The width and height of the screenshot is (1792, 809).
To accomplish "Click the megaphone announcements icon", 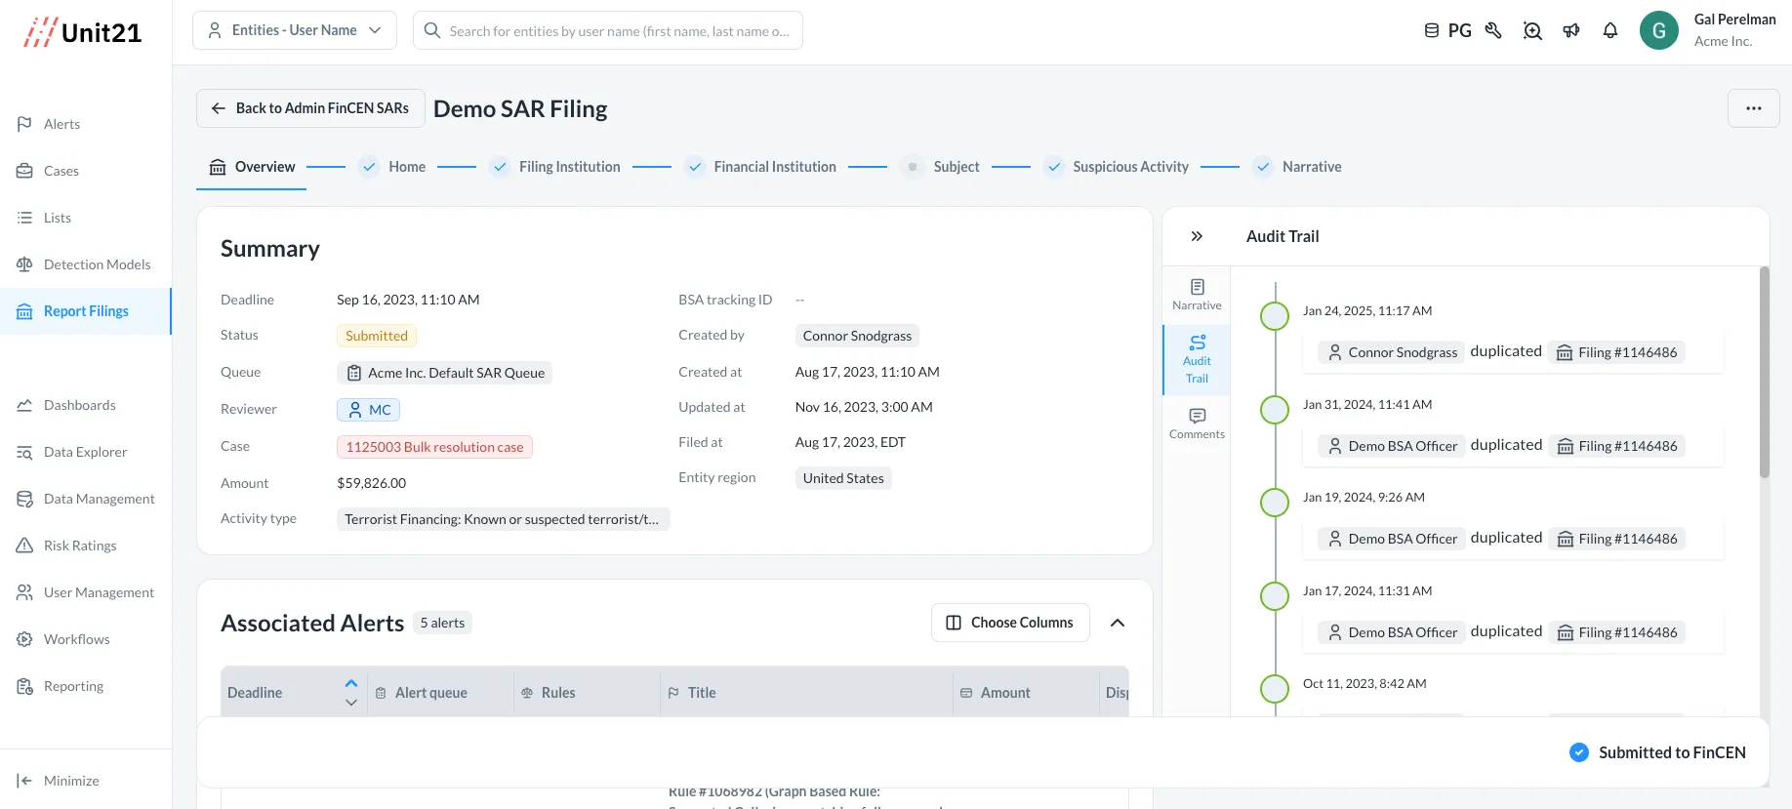I will pyautogui.click(x=1571, y=30).
